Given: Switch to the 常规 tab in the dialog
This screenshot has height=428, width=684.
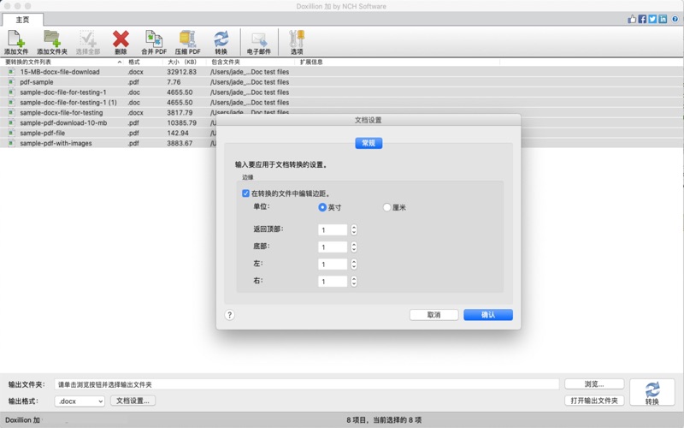Looking at the screenshot, I should [x=369, y=143].
